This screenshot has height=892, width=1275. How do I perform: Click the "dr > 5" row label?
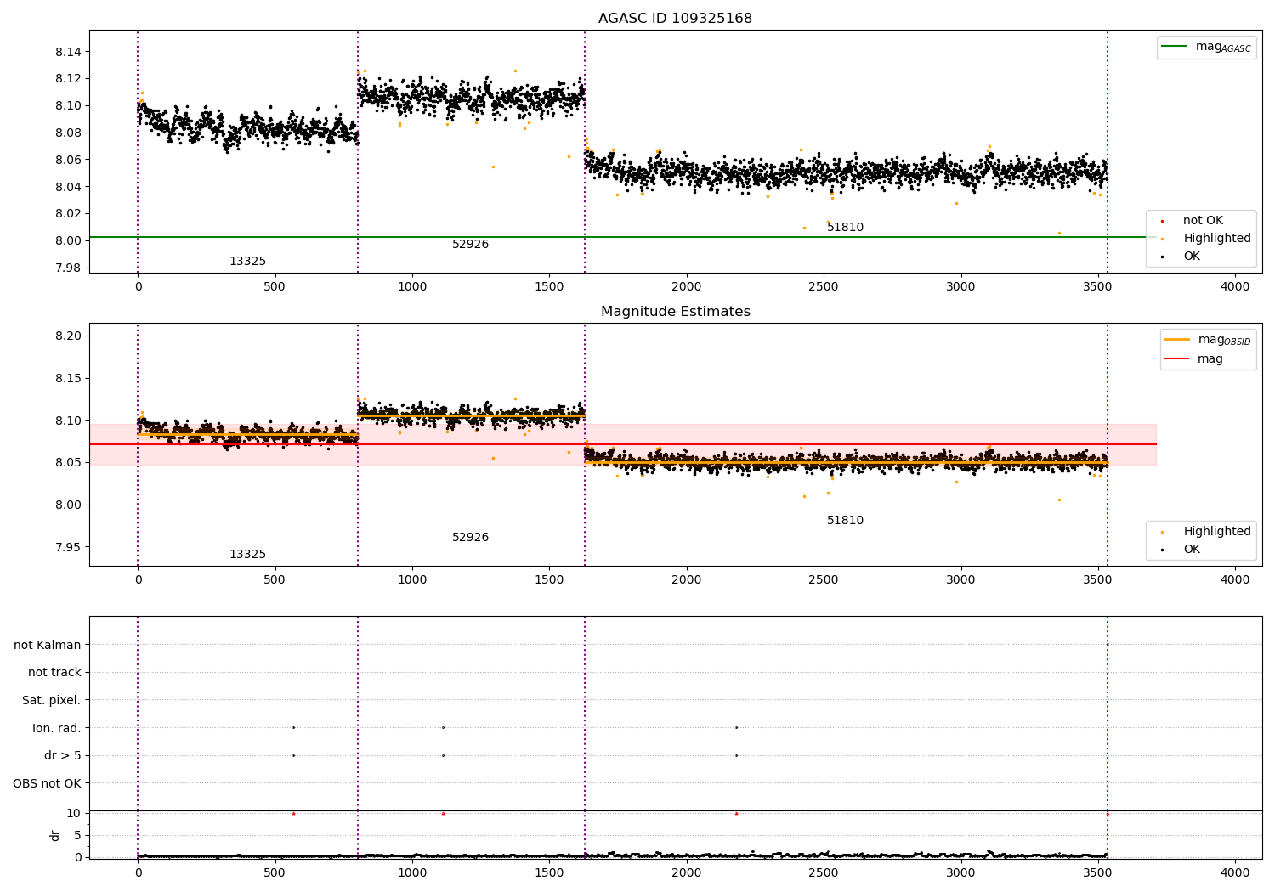[62, 755]
